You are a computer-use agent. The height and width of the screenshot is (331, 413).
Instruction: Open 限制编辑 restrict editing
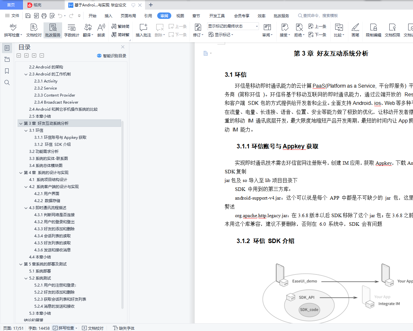pos(374,30)
